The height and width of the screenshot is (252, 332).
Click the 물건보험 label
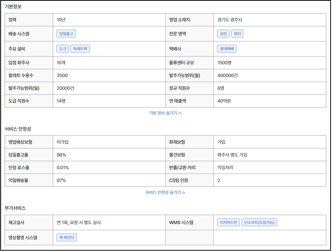pyautogui.click(x=177, y=155)
